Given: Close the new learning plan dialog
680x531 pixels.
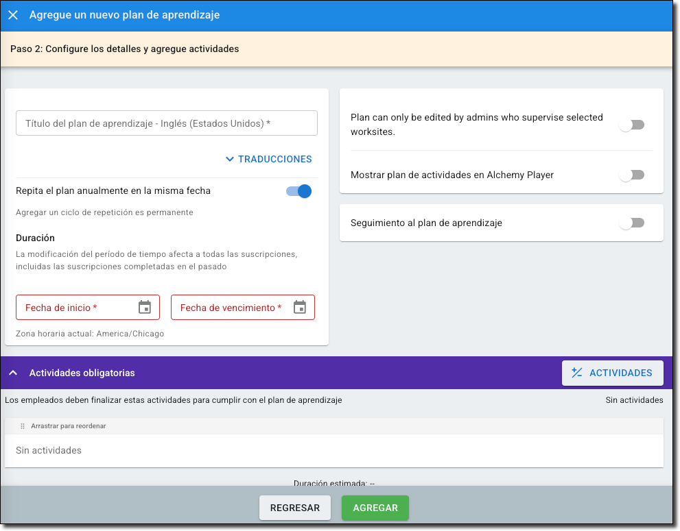Looking at the screenshot, I should [13, 15].
